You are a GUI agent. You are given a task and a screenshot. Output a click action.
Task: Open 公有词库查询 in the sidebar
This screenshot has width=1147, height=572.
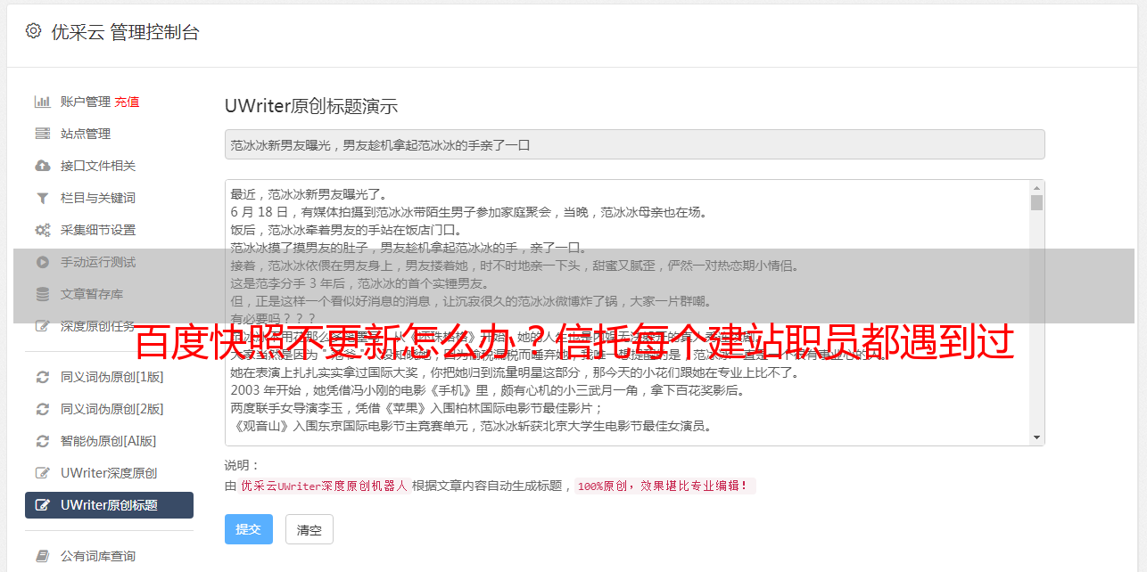98,556
